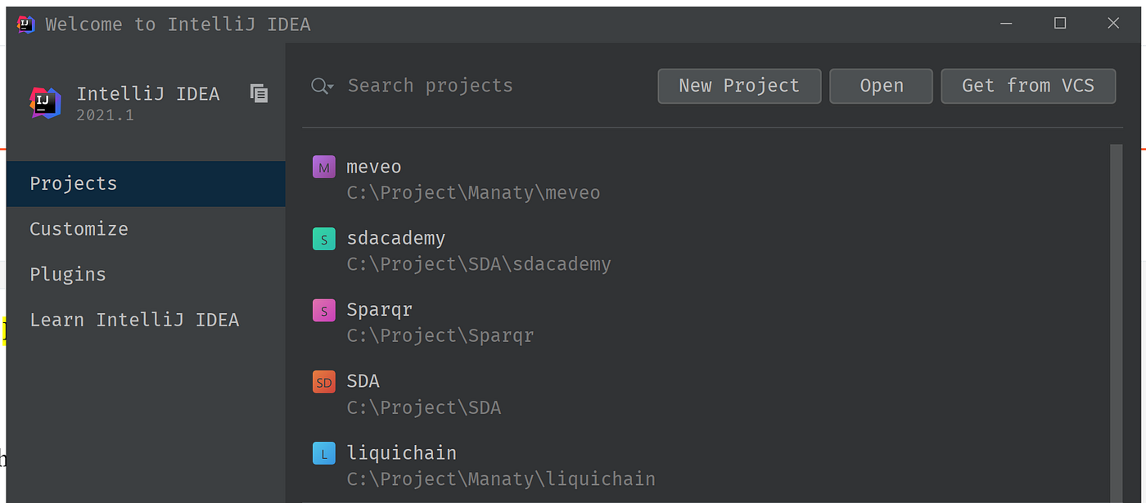The image size is (1146, 503).
Task: Switch to the Customize tab
Action: [146, 229]
